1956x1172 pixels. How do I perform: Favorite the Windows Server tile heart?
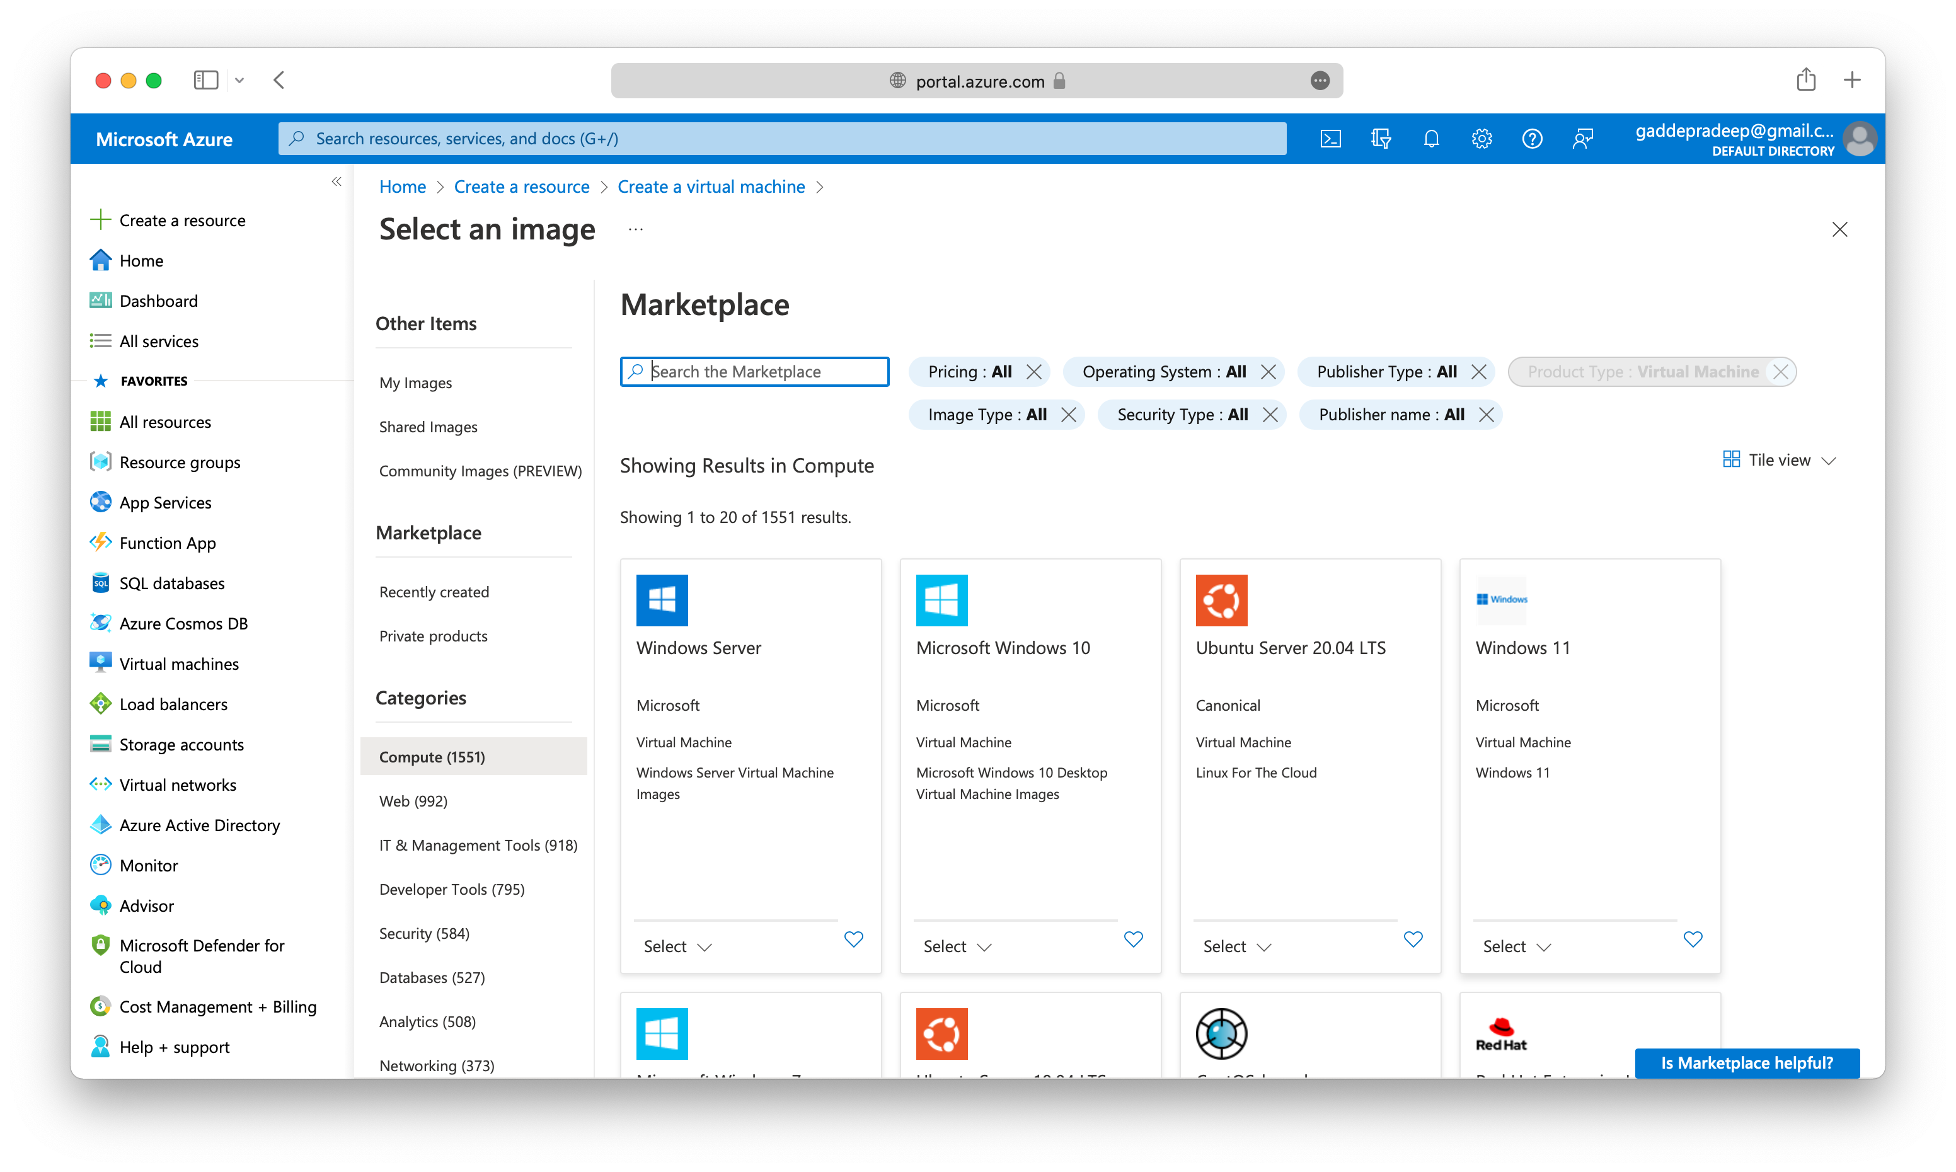(854, 939)
